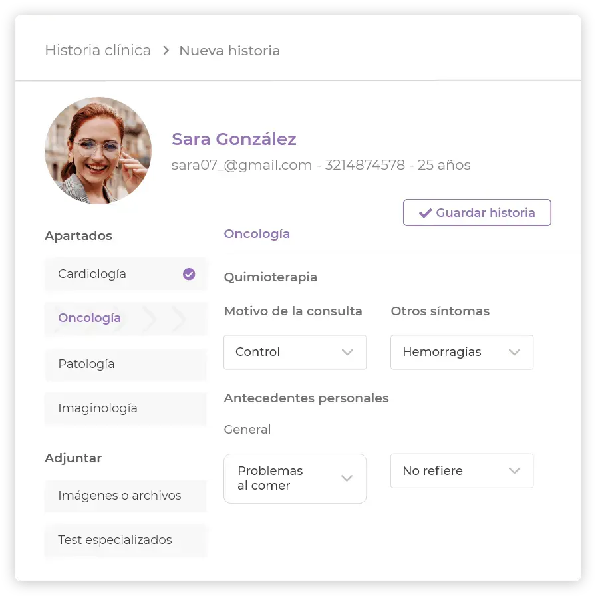Open Imágenes o archivos attachment option
The image size is (596, 596).
click(x=126, y=496)
